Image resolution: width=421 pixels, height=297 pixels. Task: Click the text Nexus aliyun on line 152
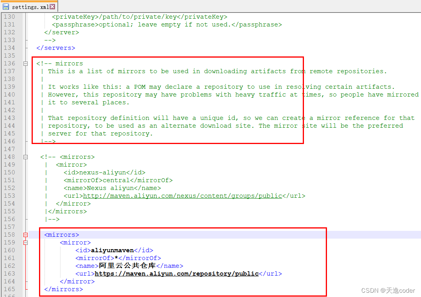tap(110, 188)
